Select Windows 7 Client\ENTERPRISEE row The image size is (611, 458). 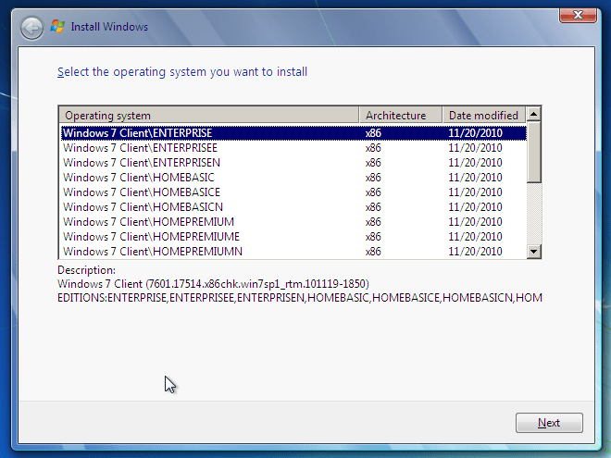click(x=293, y=148)
